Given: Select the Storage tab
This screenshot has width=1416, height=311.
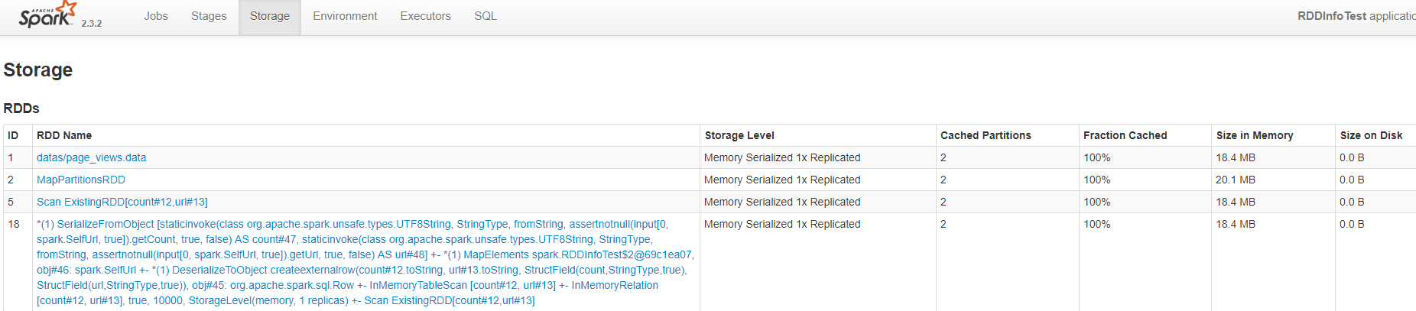Looking at the screenshot, I should (x=270, y=16).
